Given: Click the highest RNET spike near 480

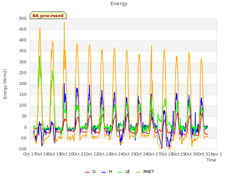Looking at the screenshot, I should pyautogui.click(x=64, y=23).
